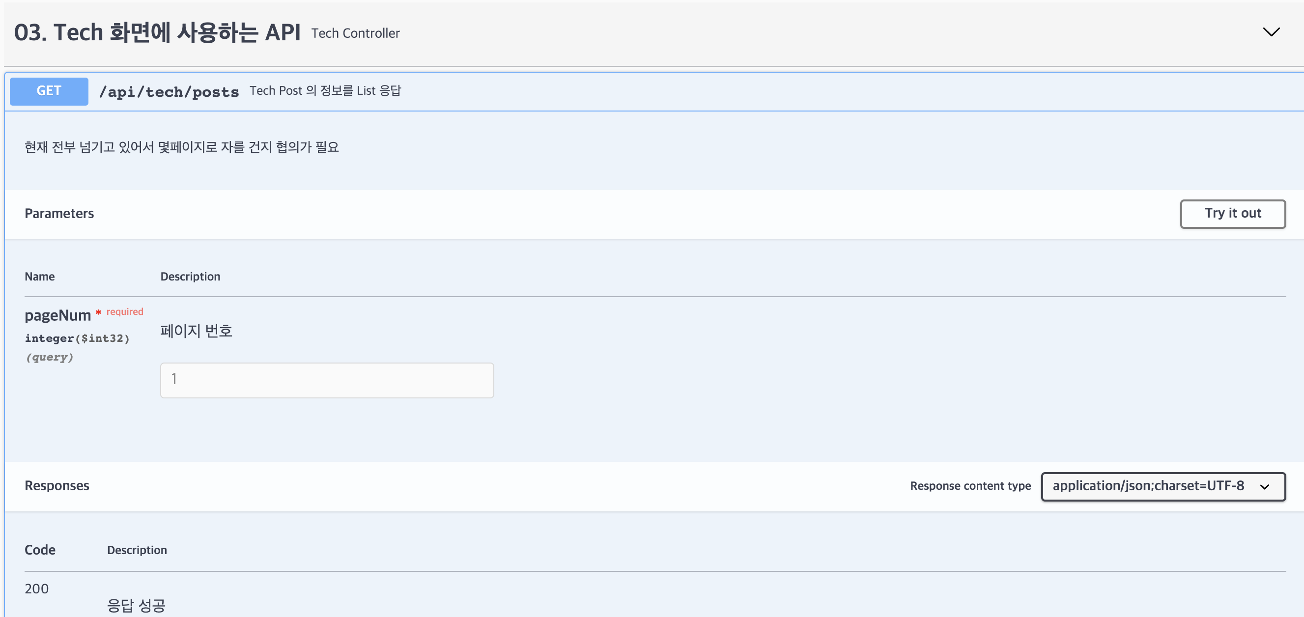The height and width of the screenshot is (617, 1304).
Task: Click the endpoint description paragraph about paging
Action: click(182, 147)
